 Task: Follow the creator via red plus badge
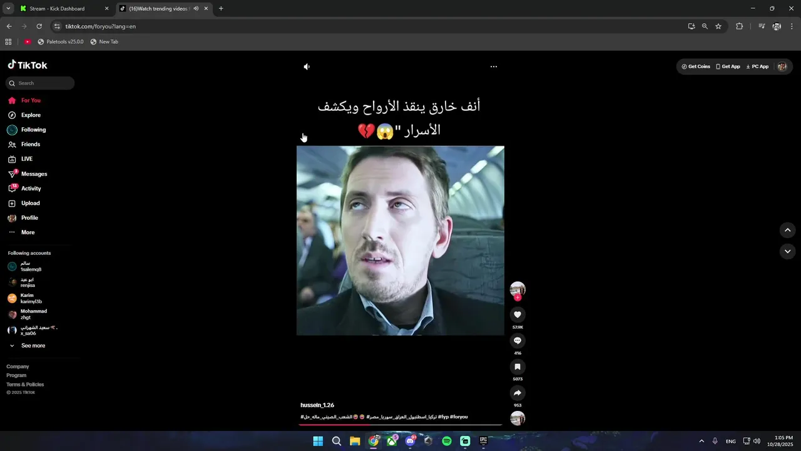[518, 298]
